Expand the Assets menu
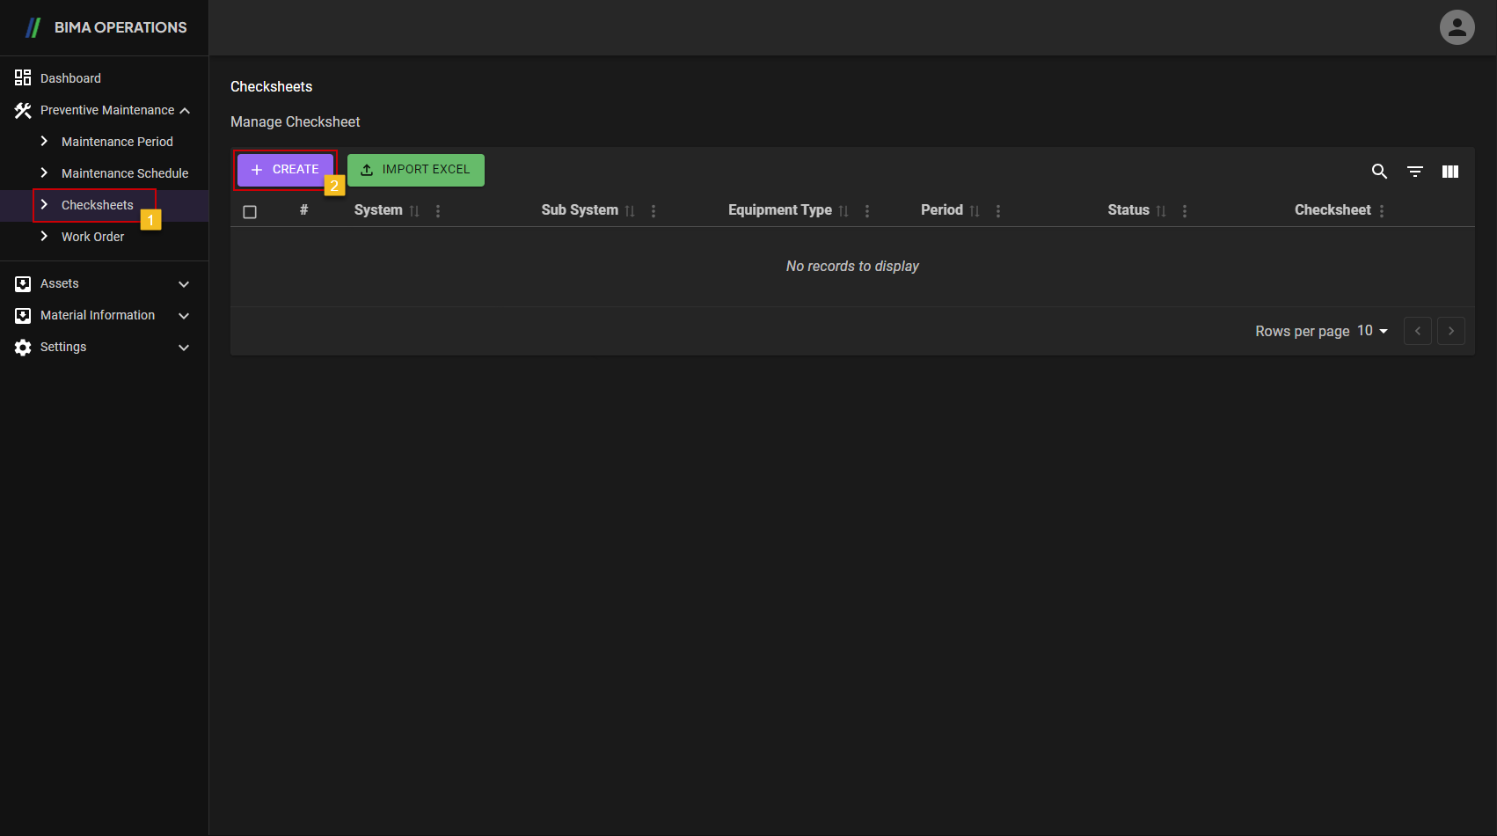 (184, 284)
